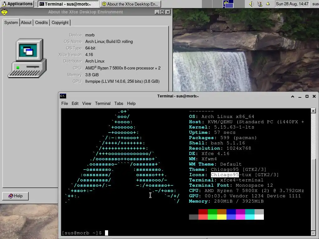Viewport: 319px width, 239px height.
Task: Open the Terminal menu in the menu bar
Action: [x=103, y=103]
